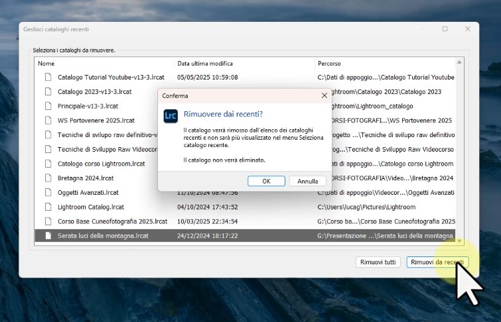Sort the list by the Nome column header
The width and height of the screenshot is (501, 322).
pyautogui.click(x=46, y=64)
